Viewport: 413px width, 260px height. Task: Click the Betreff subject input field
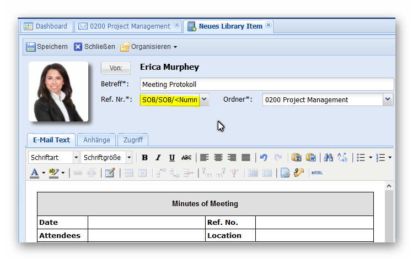[266, 85]
